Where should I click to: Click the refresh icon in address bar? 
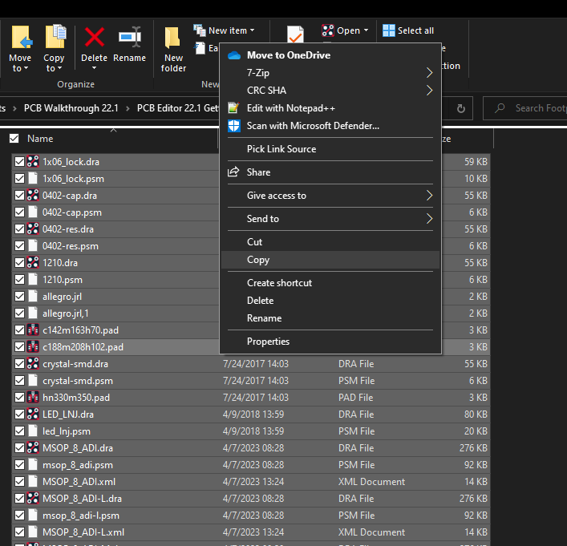click(460, 108)
